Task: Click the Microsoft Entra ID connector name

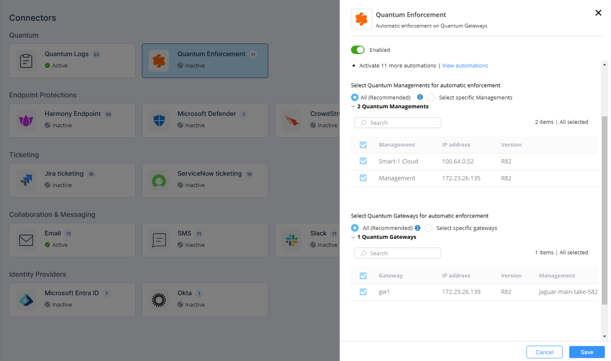Action: pyautogui.click(x=71, y=293)
